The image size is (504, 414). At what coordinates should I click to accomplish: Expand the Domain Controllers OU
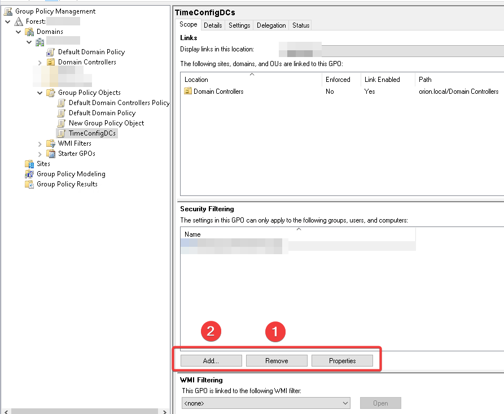[40, 62]
